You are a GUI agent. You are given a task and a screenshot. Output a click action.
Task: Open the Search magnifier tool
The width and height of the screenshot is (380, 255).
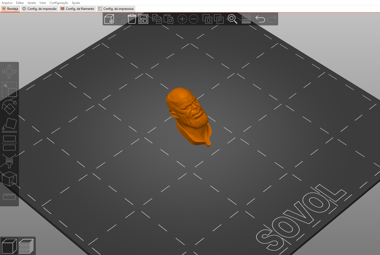coord(233,19)
